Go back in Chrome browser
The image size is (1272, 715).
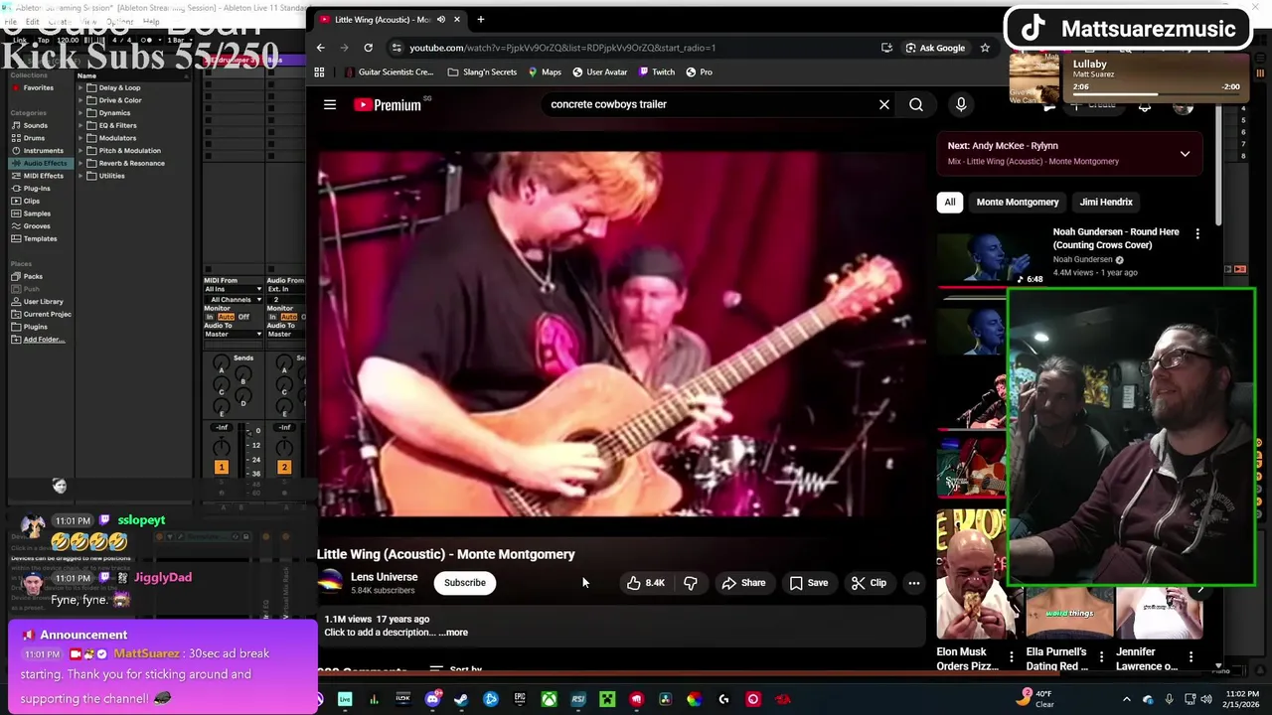coord(320,48)
